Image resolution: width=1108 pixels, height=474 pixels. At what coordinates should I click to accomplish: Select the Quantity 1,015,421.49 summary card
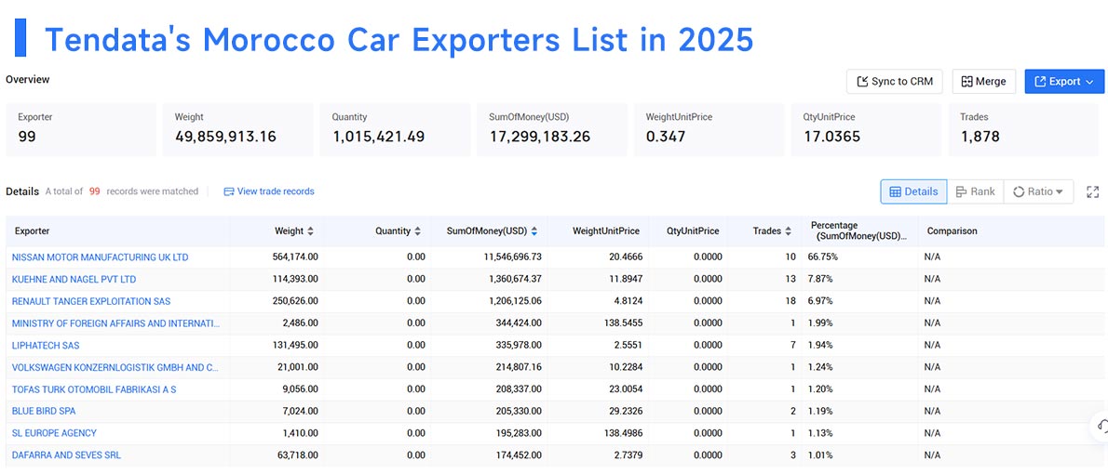click(x=395, y=130)
